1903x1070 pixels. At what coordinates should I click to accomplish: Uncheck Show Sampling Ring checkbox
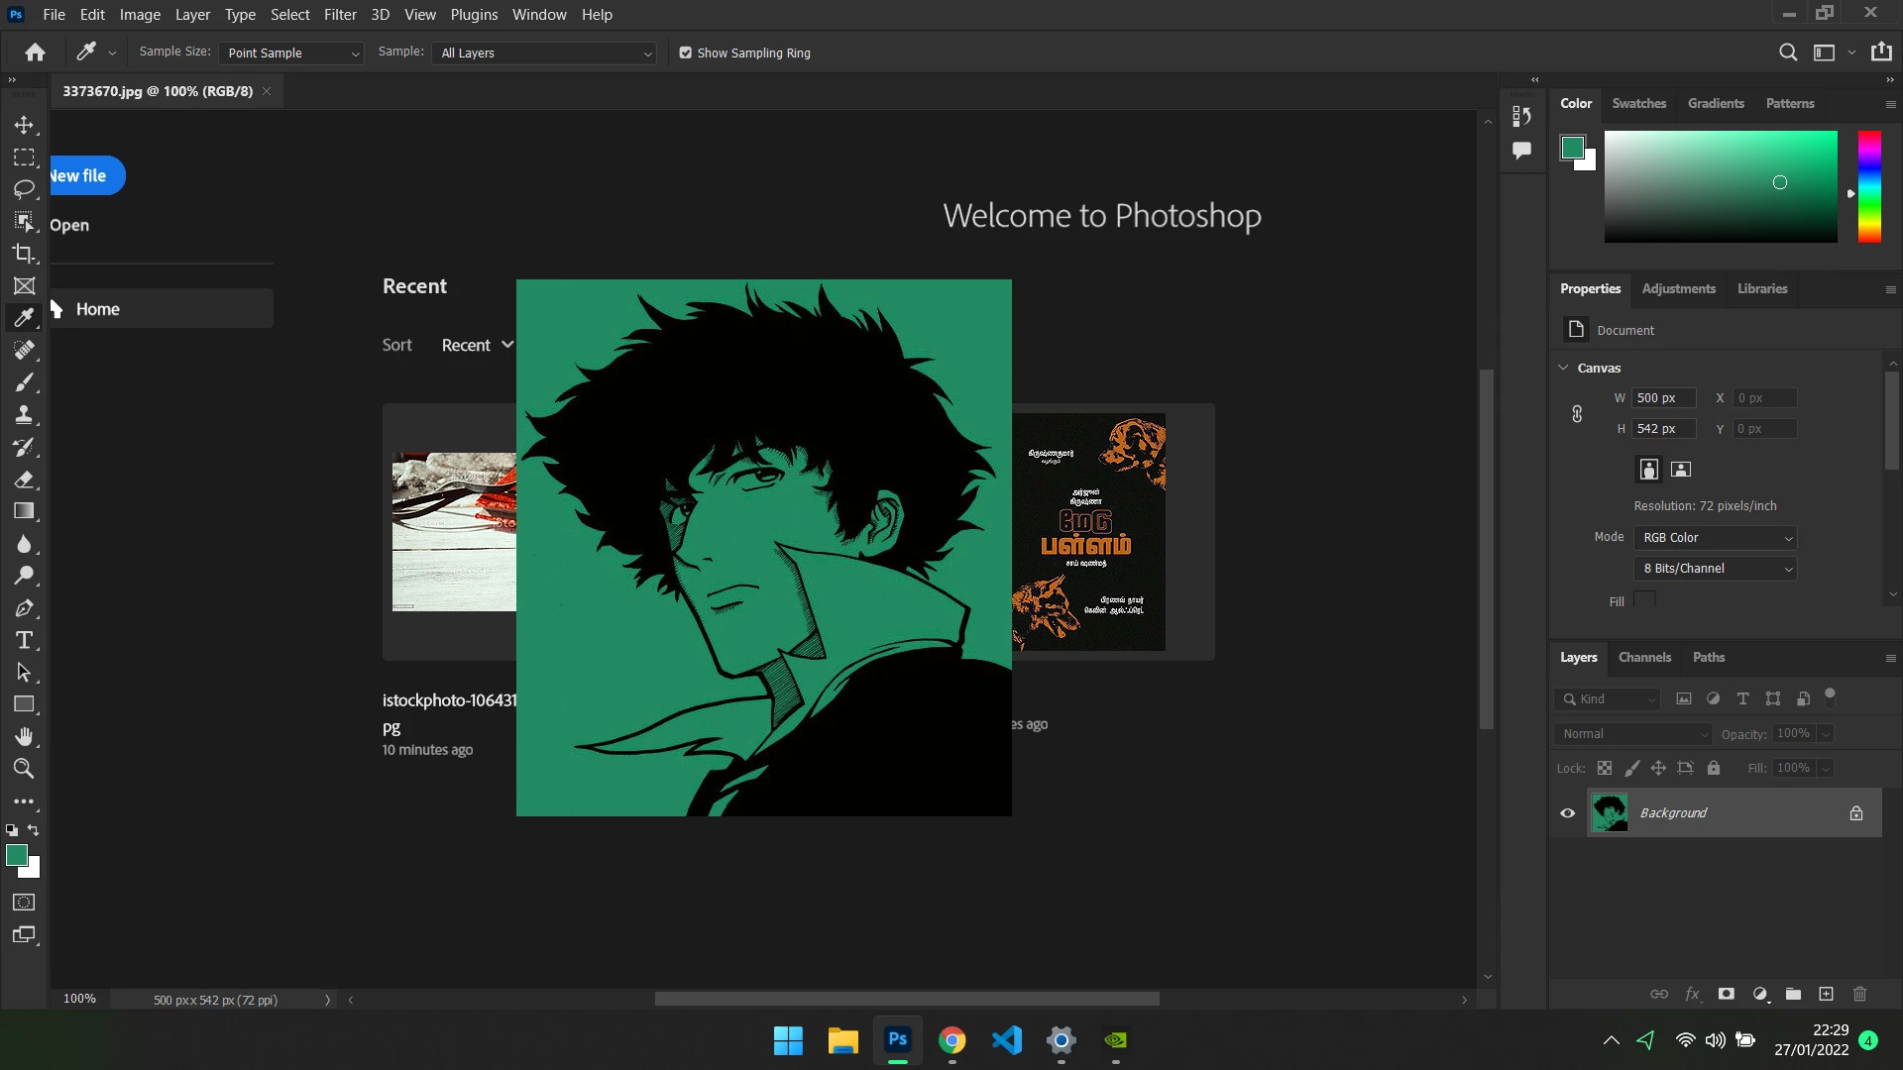685,53
